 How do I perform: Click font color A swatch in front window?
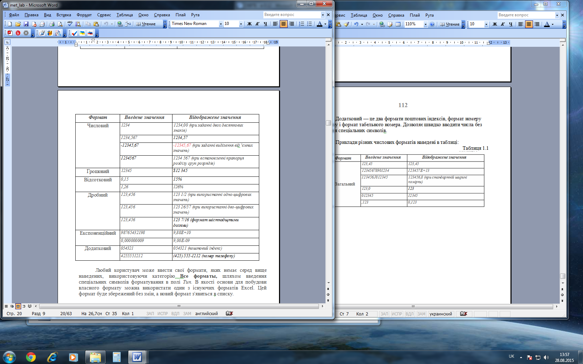(320, 24)
